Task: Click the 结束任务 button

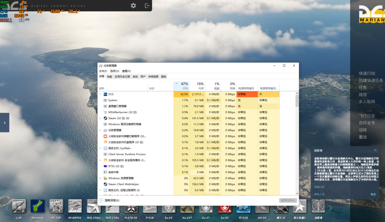Action: pos(288,200)
